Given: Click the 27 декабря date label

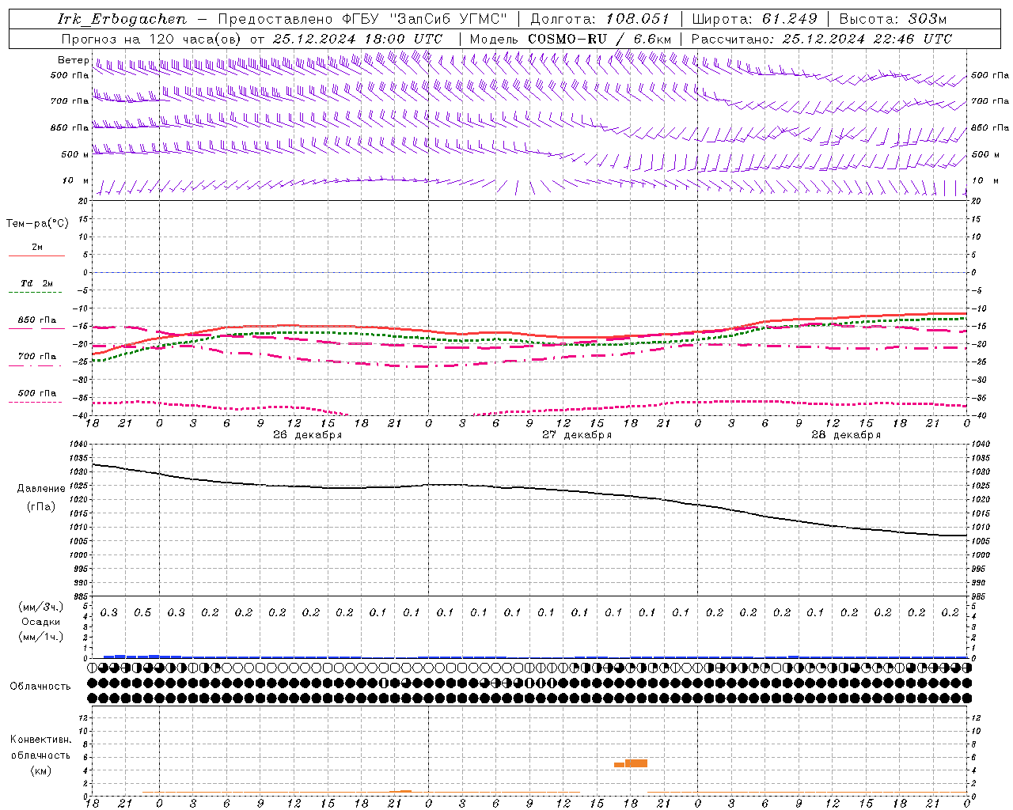Looking at the screenshot, I should 577,435.
